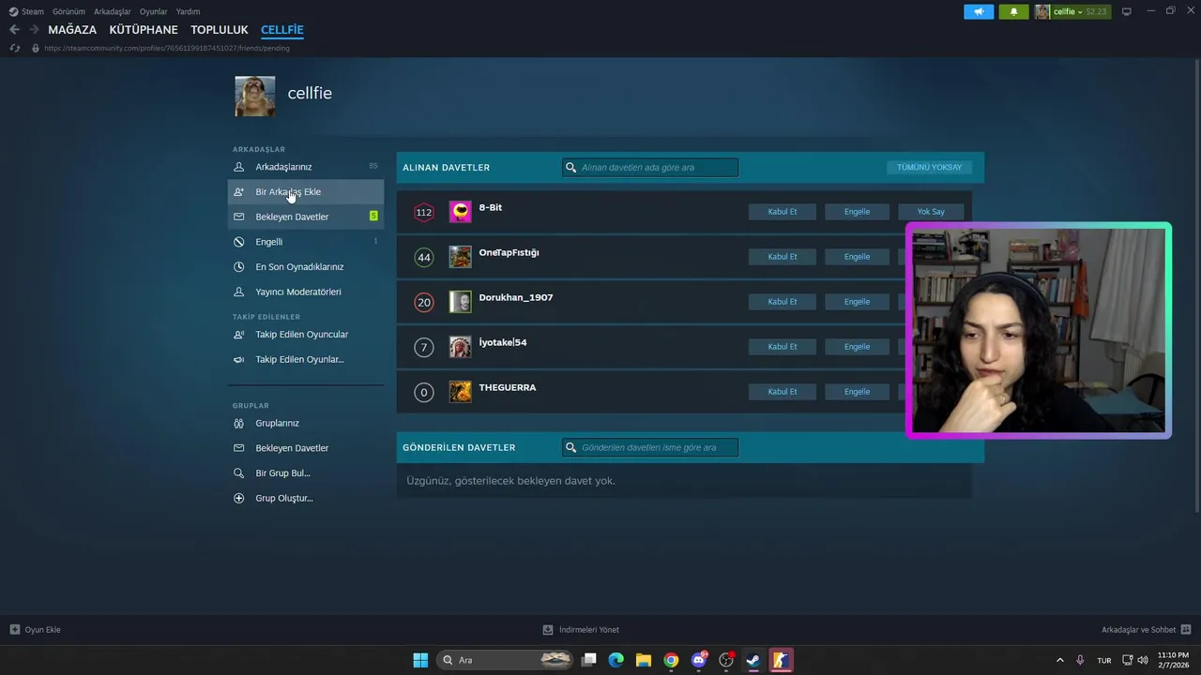
Task: Click the cellfie profile avatar on the page
Action: pos(255,97)
